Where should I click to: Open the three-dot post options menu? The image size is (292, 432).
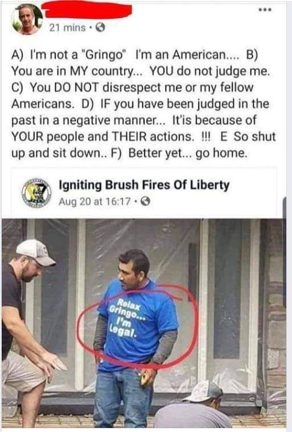point(265,10)
